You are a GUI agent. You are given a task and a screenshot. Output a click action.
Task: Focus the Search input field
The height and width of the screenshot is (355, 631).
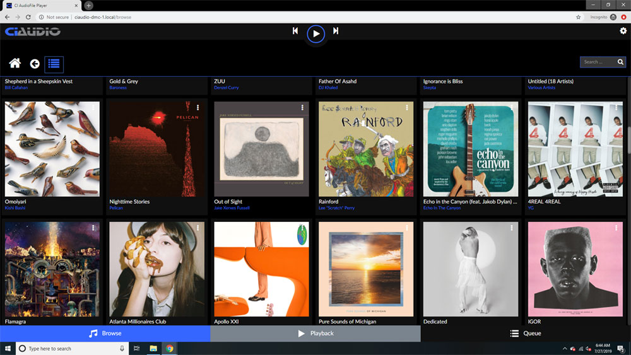[599, 62]
